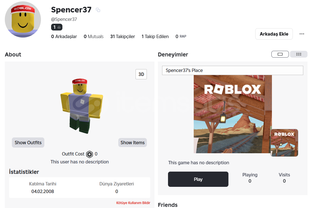Open the Takip Edilen following list
This screenshot has height=208, width=314.
155,36
